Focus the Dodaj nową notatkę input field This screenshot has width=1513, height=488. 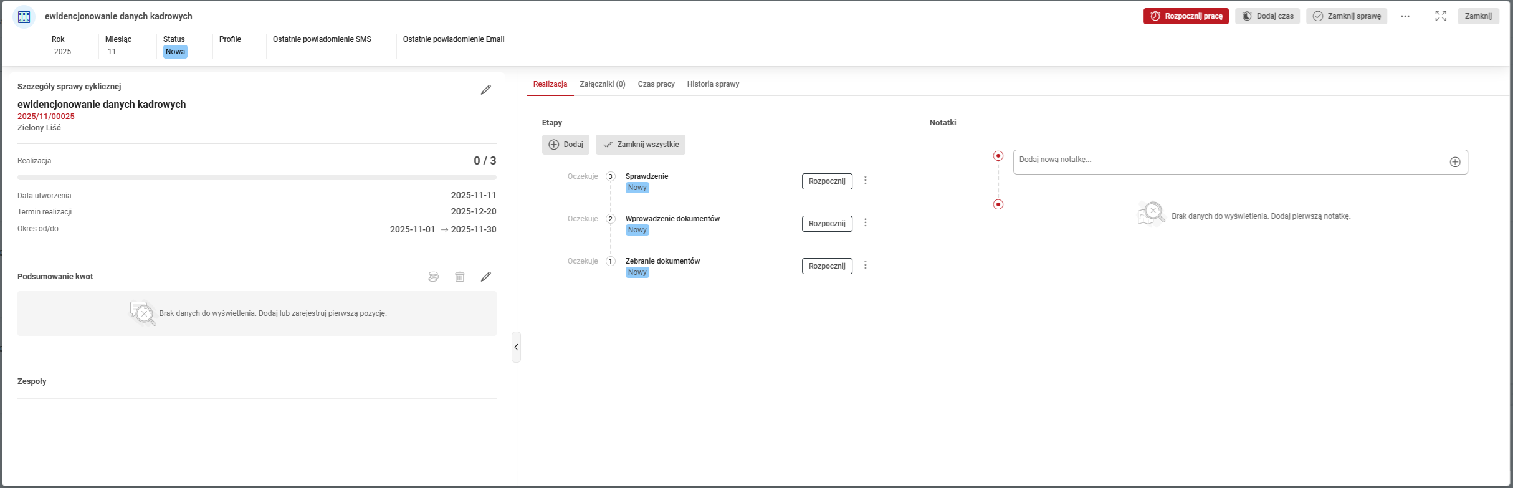(1228, 161)
